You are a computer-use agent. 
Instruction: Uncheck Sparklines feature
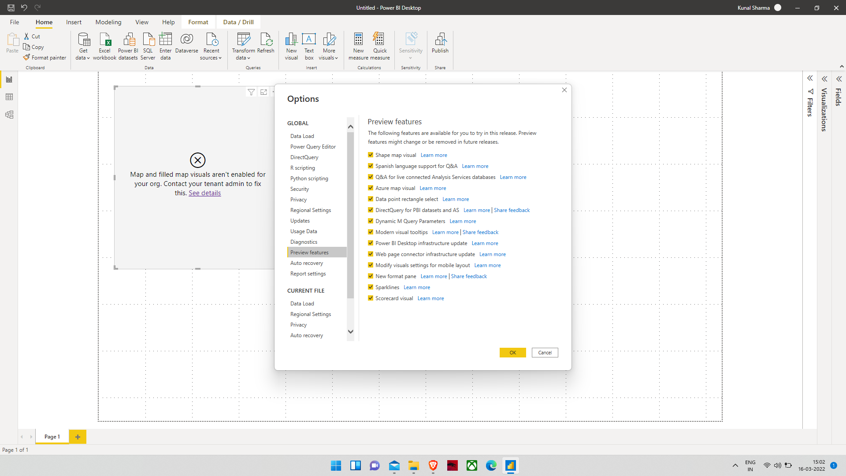371,287
